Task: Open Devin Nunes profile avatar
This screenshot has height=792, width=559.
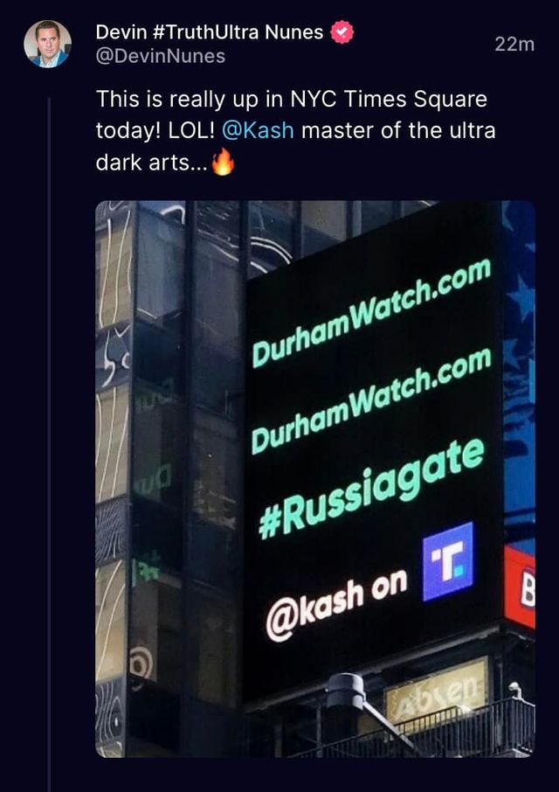Action: 47,44
